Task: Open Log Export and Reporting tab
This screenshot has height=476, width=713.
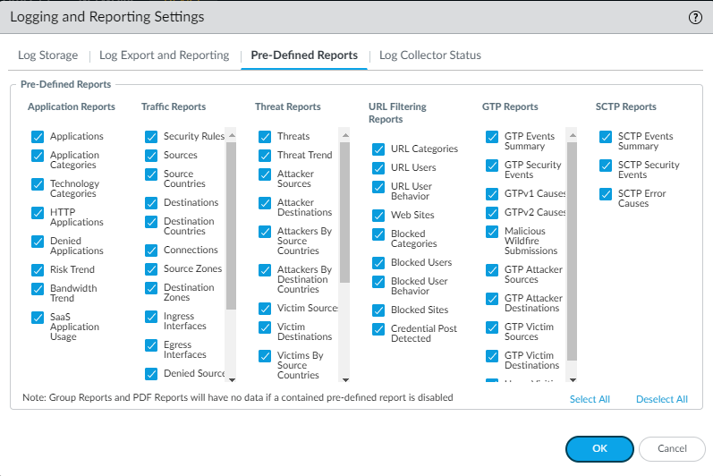Action: click(x=164, y=55)
